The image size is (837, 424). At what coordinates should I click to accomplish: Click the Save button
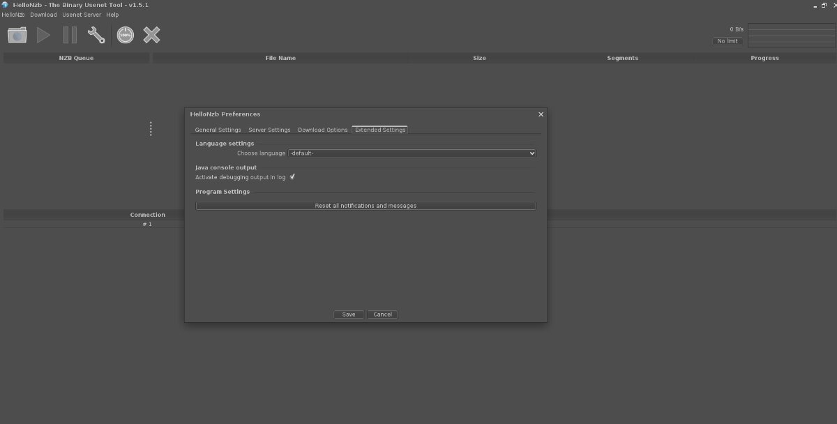click(349, 315)
